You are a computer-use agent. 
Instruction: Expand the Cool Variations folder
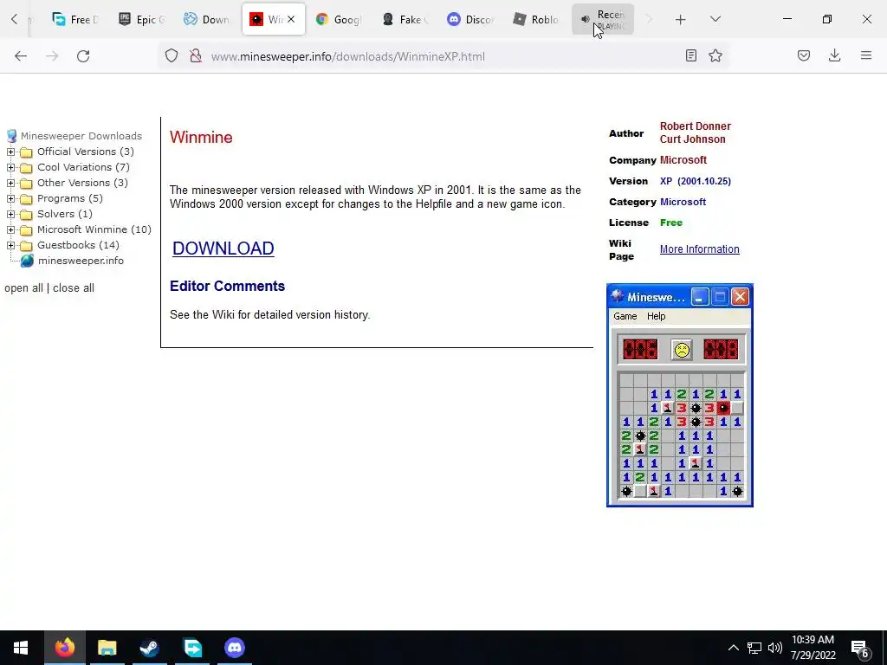(10, 167)
